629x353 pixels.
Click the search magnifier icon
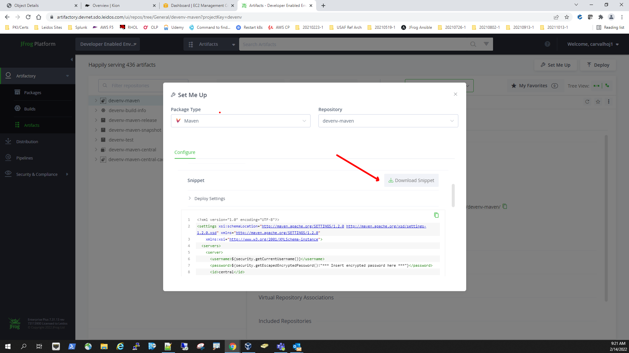click(473, 44)
